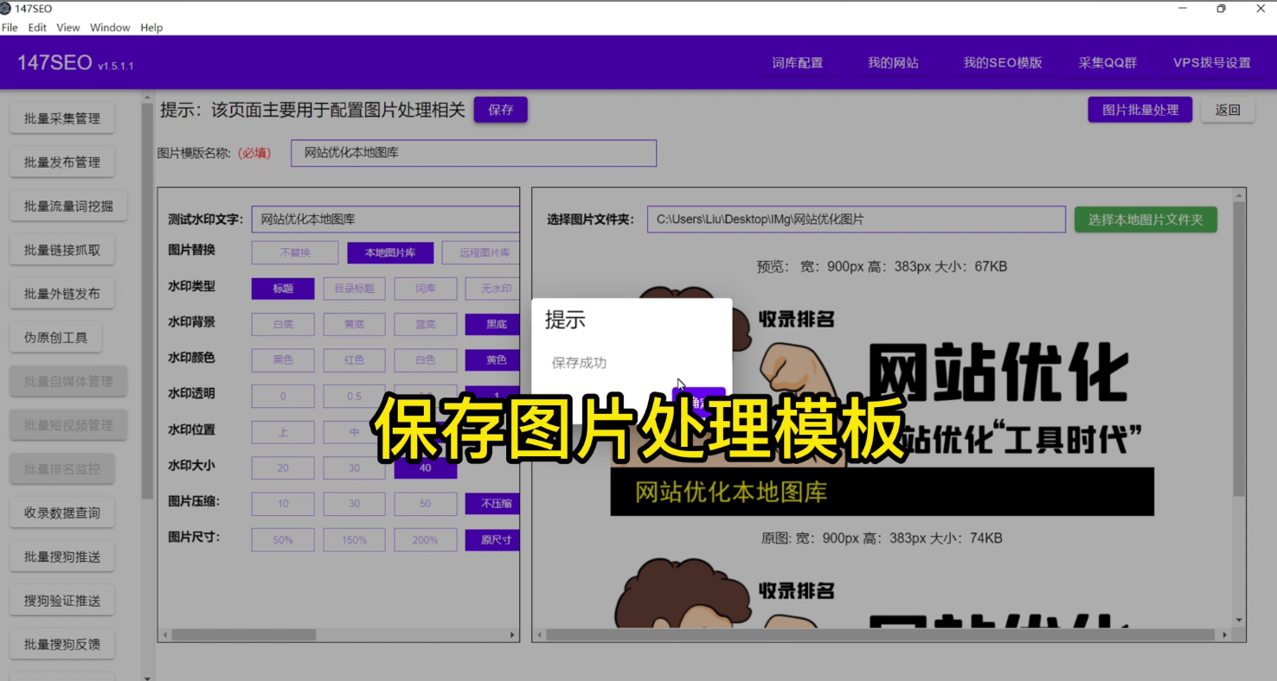1277x681 pixels.
Task: Choose 黑底 watermark background
Action: pos(493,324)
